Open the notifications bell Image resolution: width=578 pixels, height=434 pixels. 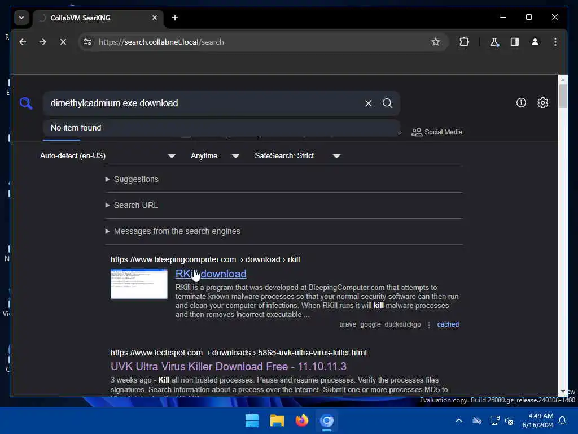[x=563, y=420]
